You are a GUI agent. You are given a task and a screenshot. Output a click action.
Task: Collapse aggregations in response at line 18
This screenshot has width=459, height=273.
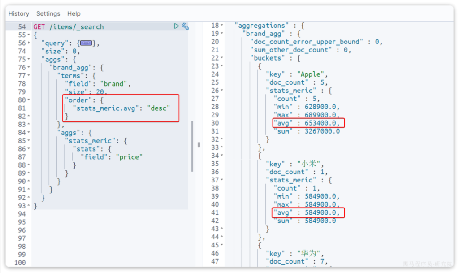point(222,26)
